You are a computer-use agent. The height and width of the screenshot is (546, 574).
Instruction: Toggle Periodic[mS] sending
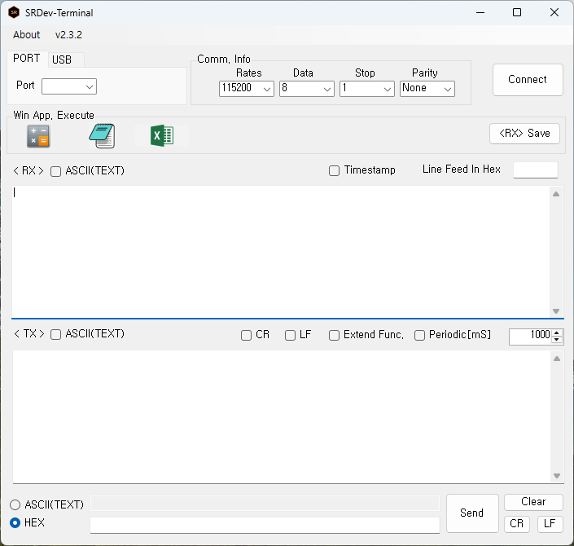(419, 335)
